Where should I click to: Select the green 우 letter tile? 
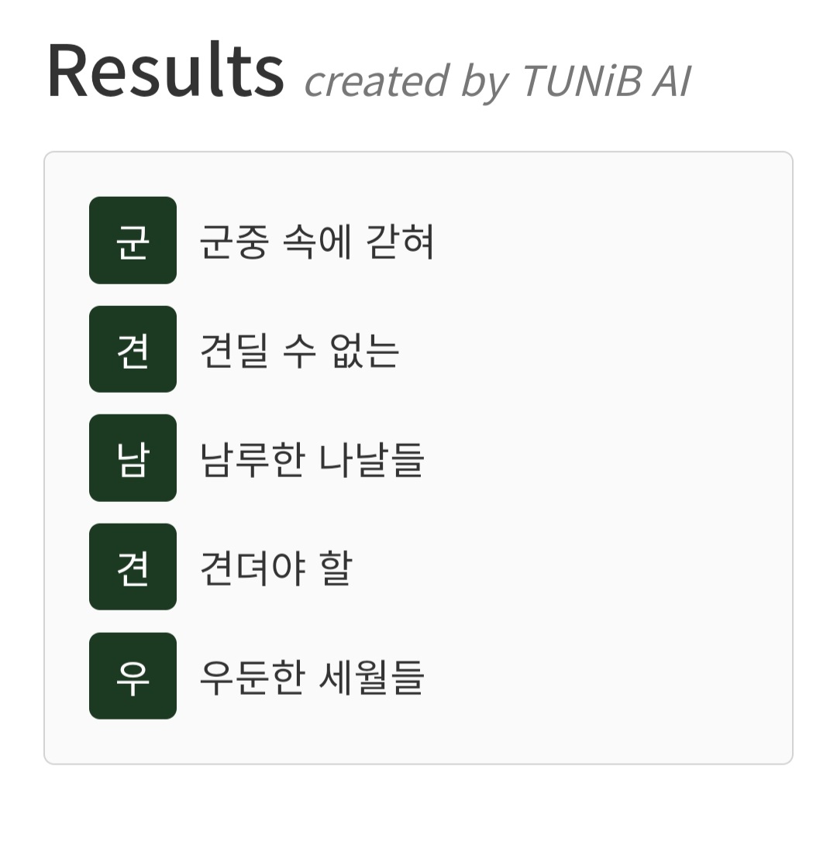(133, 676)
